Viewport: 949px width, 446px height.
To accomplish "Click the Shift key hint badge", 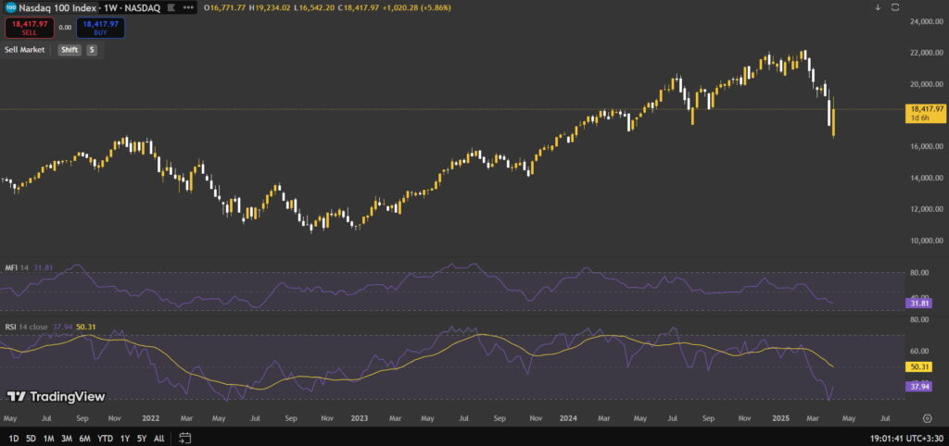I will pos(69,50).
